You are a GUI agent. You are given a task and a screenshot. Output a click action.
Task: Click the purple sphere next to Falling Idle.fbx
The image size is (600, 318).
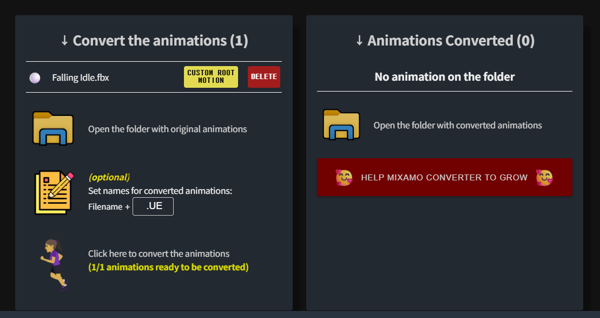pos(35,78)
